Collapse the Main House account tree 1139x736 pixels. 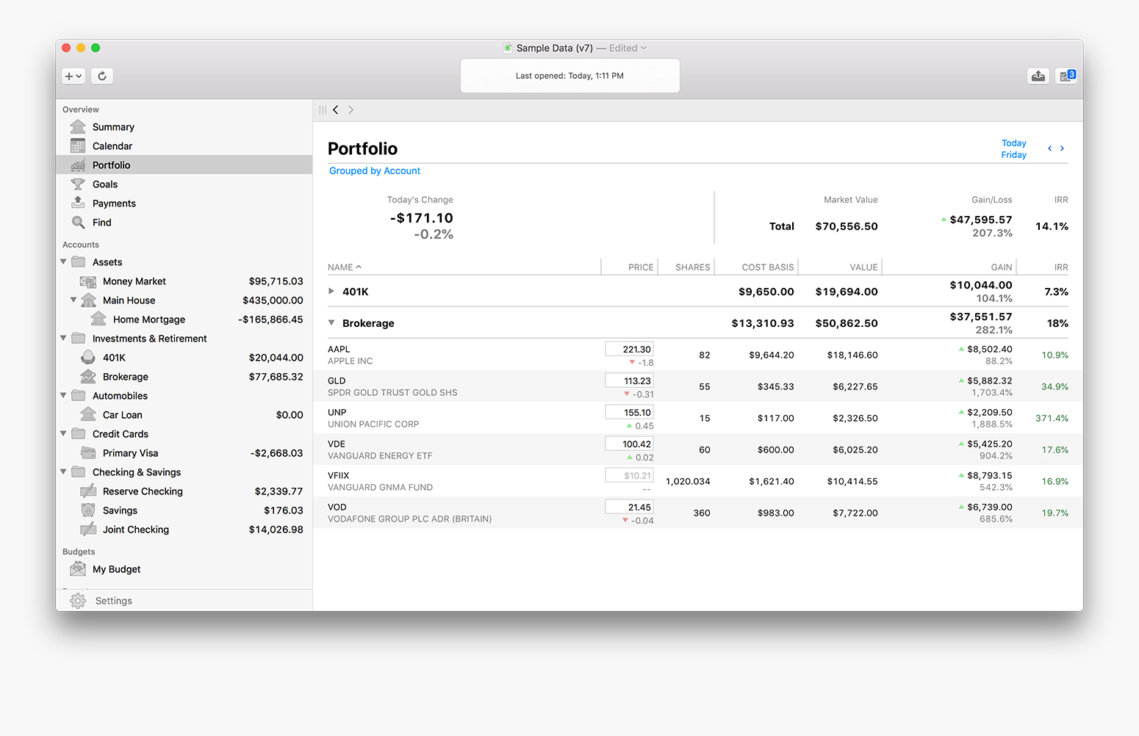tap(73, 300)
